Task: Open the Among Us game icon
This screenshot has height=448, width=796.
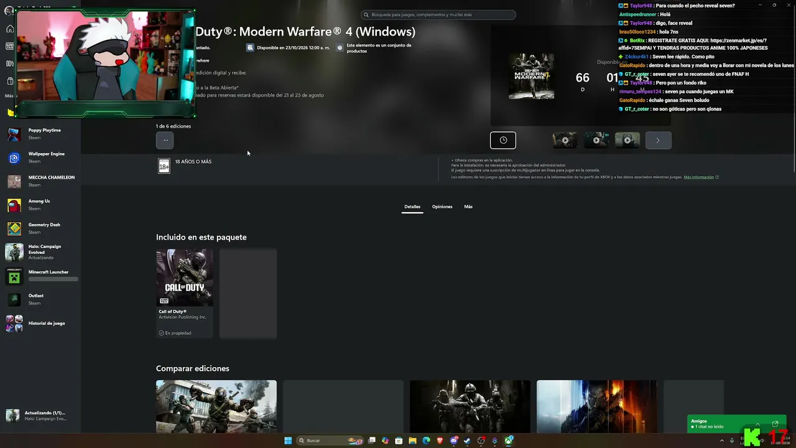Action: pyautogui.click(x=14, y=205)
